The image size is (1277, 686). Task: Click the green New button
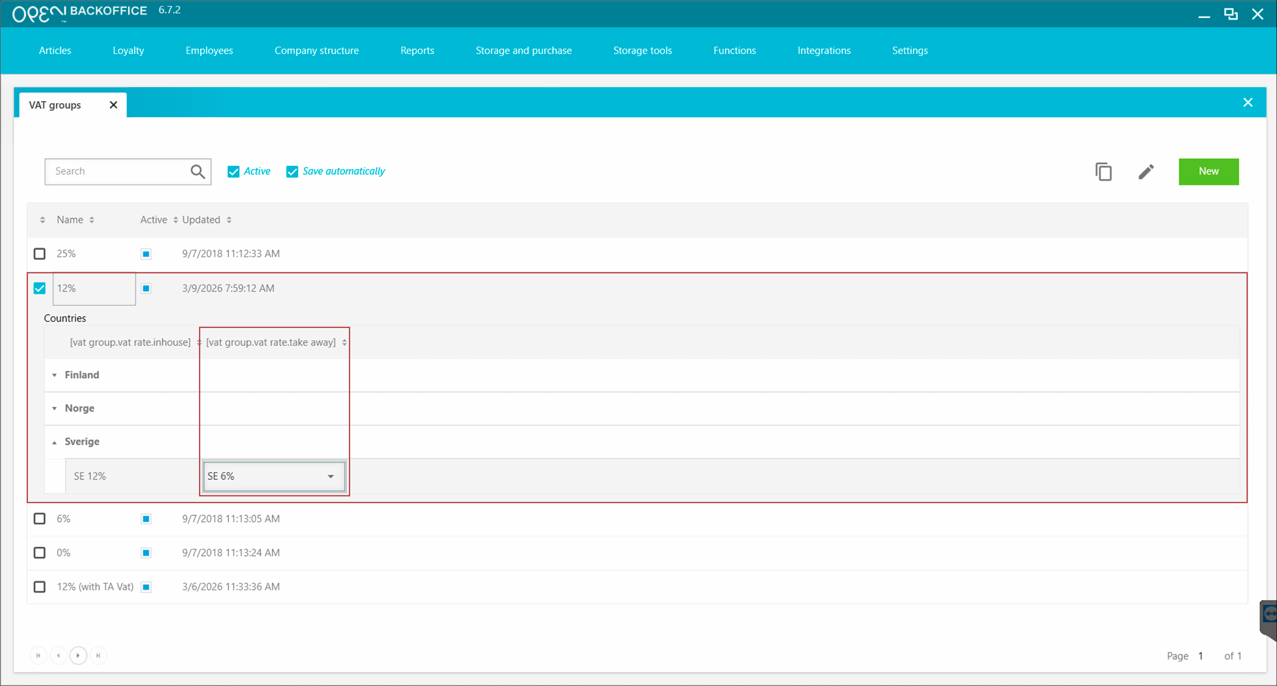1208,171
